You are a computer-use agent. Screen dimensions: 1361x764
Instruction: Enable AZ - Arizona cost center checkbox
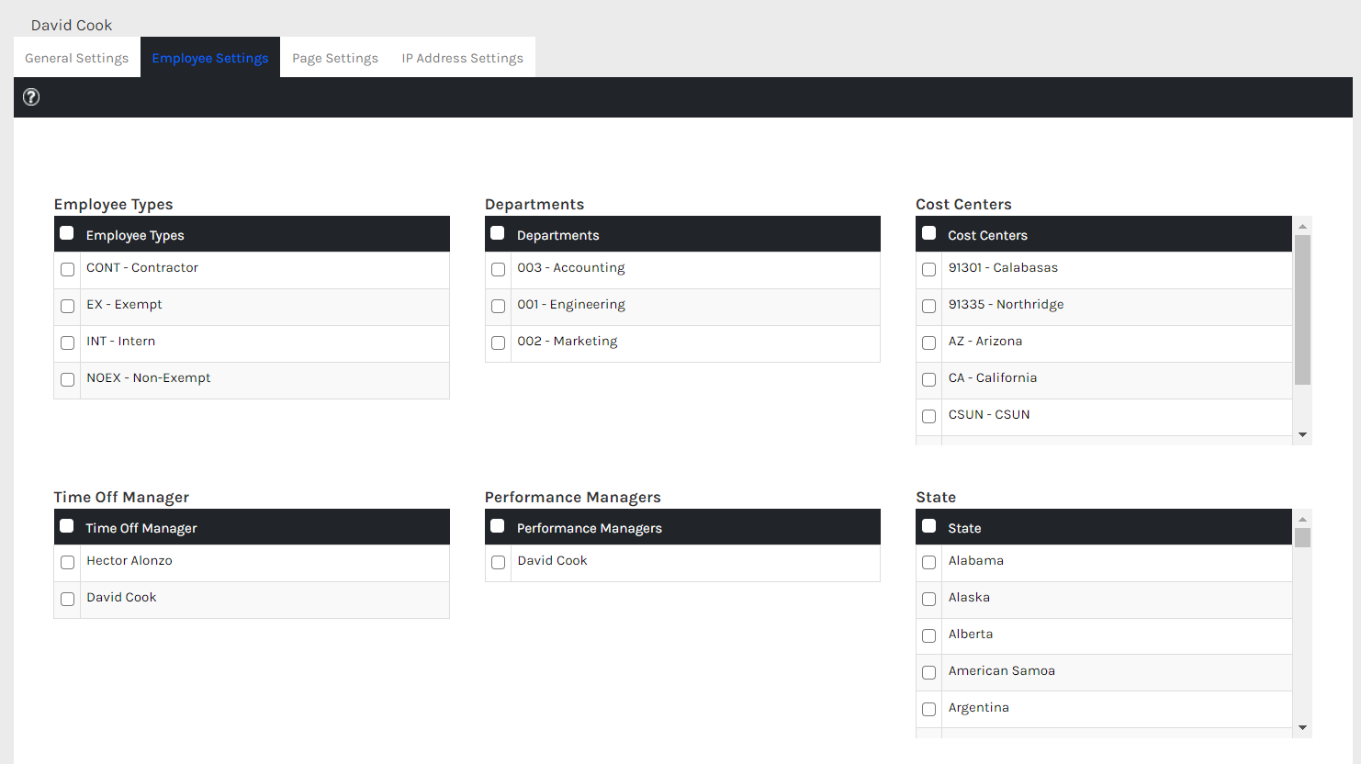point(929,343)
